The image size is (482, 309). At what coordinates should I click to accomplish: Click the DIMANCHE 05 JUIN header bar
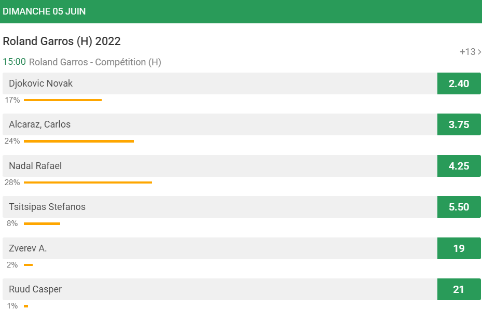[x=241, y=11]
